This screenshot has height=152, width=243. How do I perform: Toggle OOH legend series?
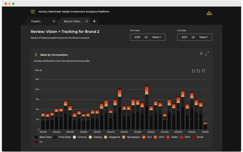point(159,137)
